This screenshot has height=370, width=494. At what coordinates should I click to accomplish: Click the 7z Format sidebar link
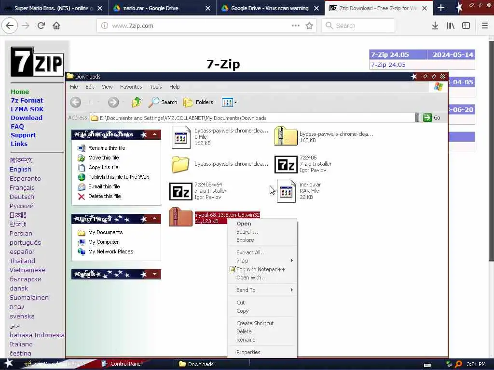pos(27,100)
